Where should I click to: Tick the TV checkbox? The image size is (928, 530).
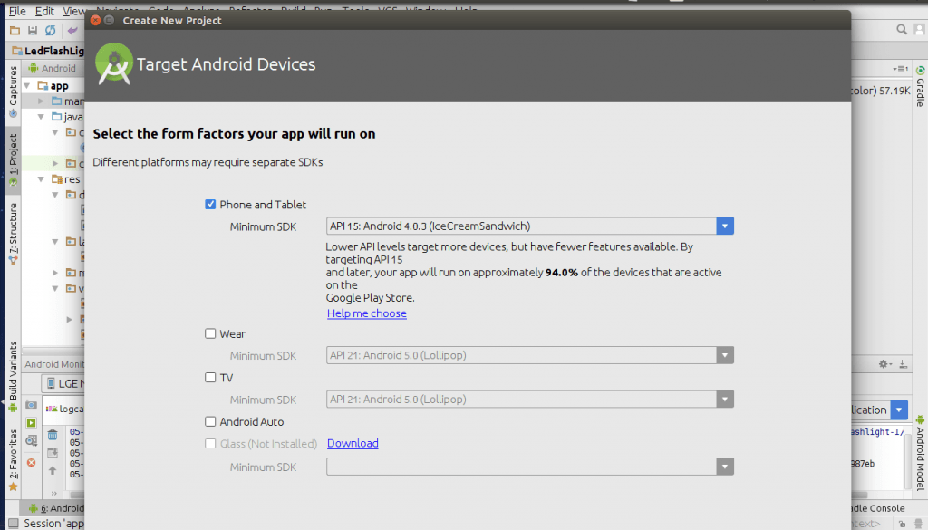point(211,378)
